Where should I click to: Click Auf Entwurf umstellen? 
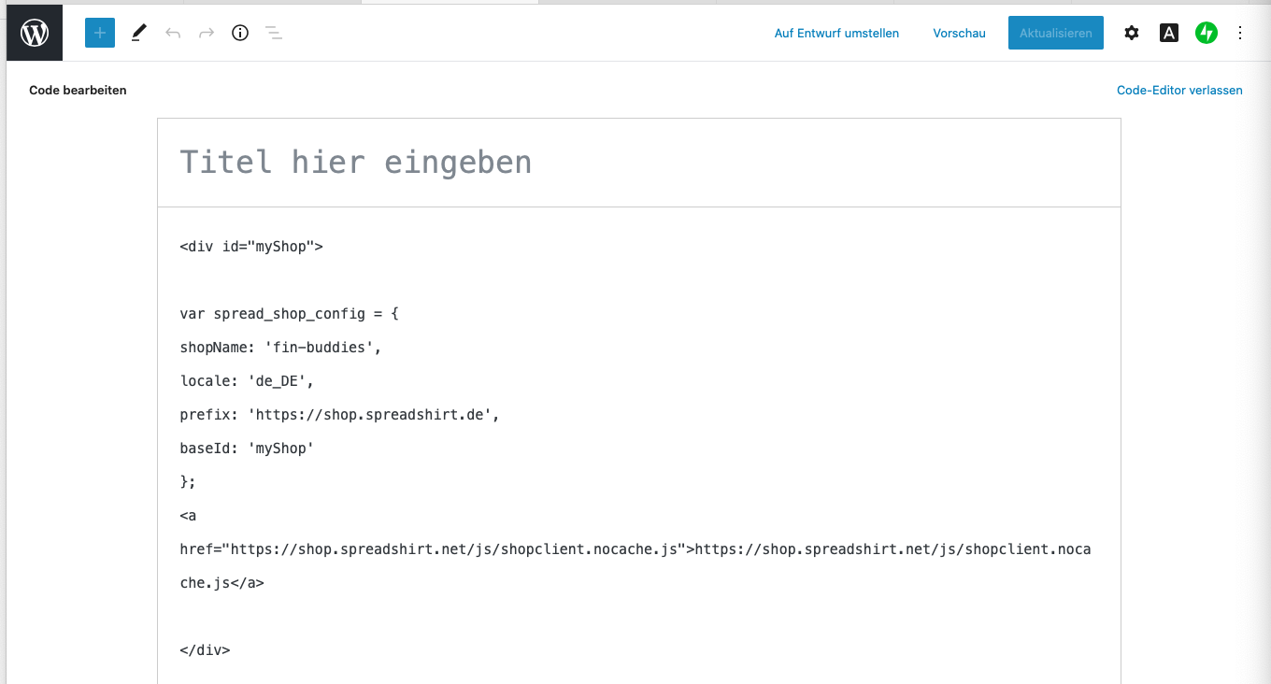click(836, 34)
